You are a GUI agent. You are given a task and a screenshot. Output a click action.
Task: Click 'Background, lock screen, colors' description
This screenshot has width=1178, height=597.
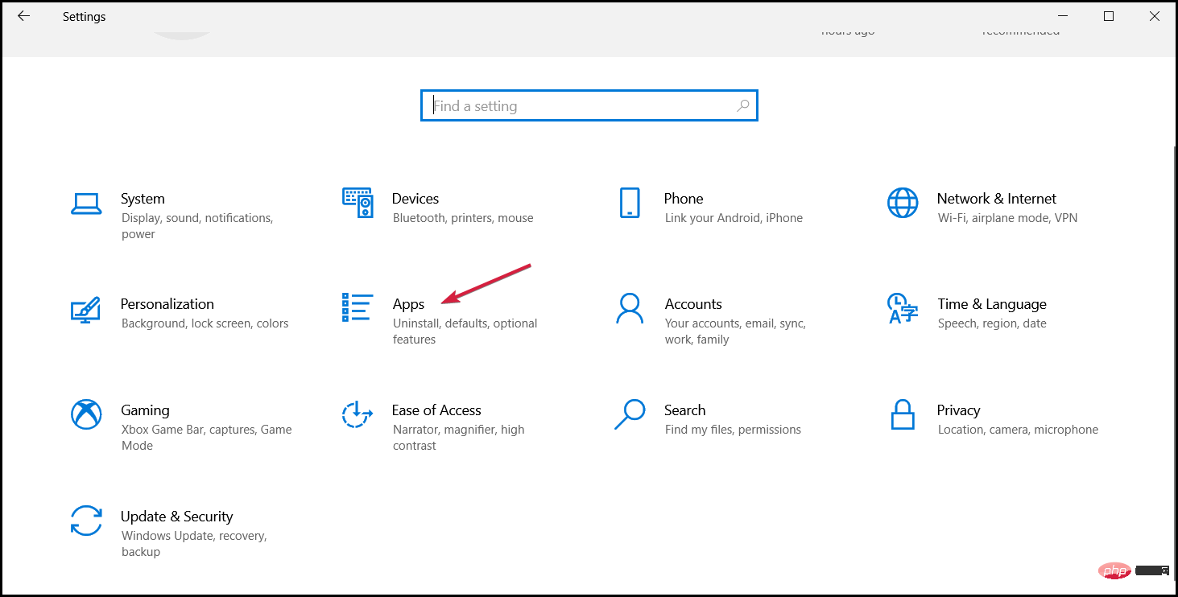click(x=205, y=323)
